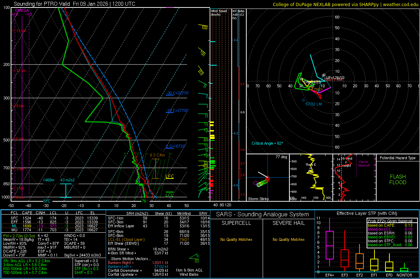Click the Bunkers Right = 120/11 kt line

coord(138,263)
